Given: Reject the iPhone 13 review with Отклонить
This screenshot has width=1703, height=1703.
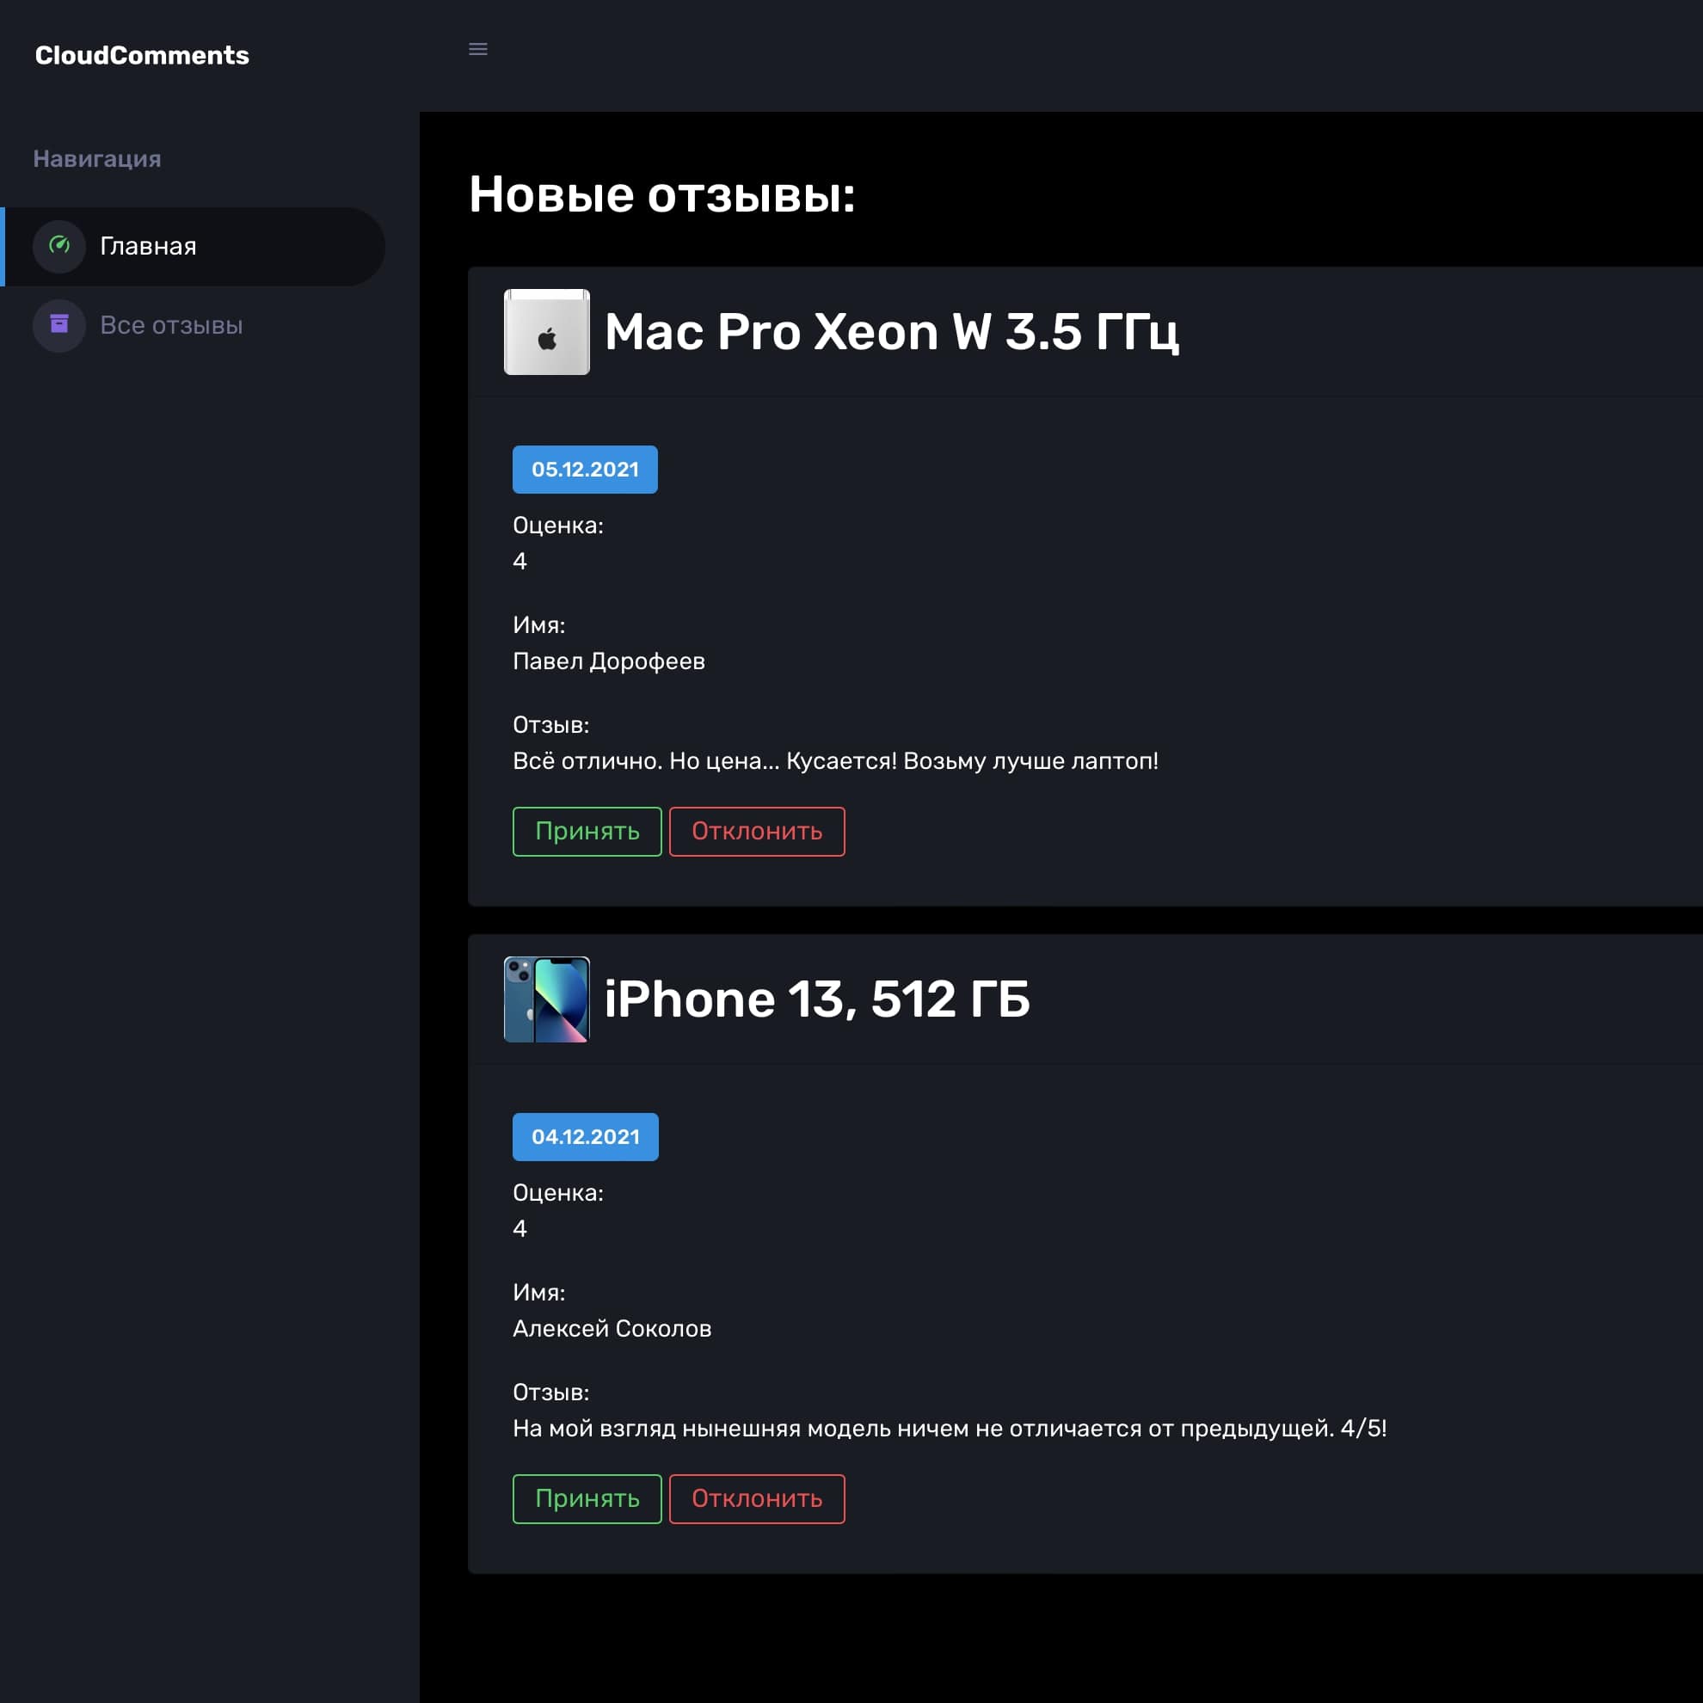Looking at the screenshot, I should coord(757,1498).
